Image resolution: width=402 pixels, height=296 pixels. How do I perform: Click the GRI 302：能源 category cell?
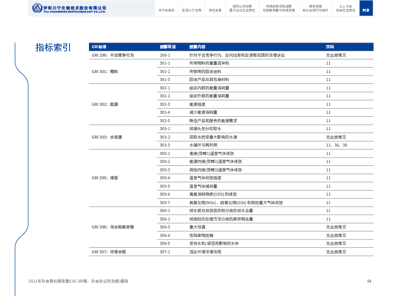(105, 104)
